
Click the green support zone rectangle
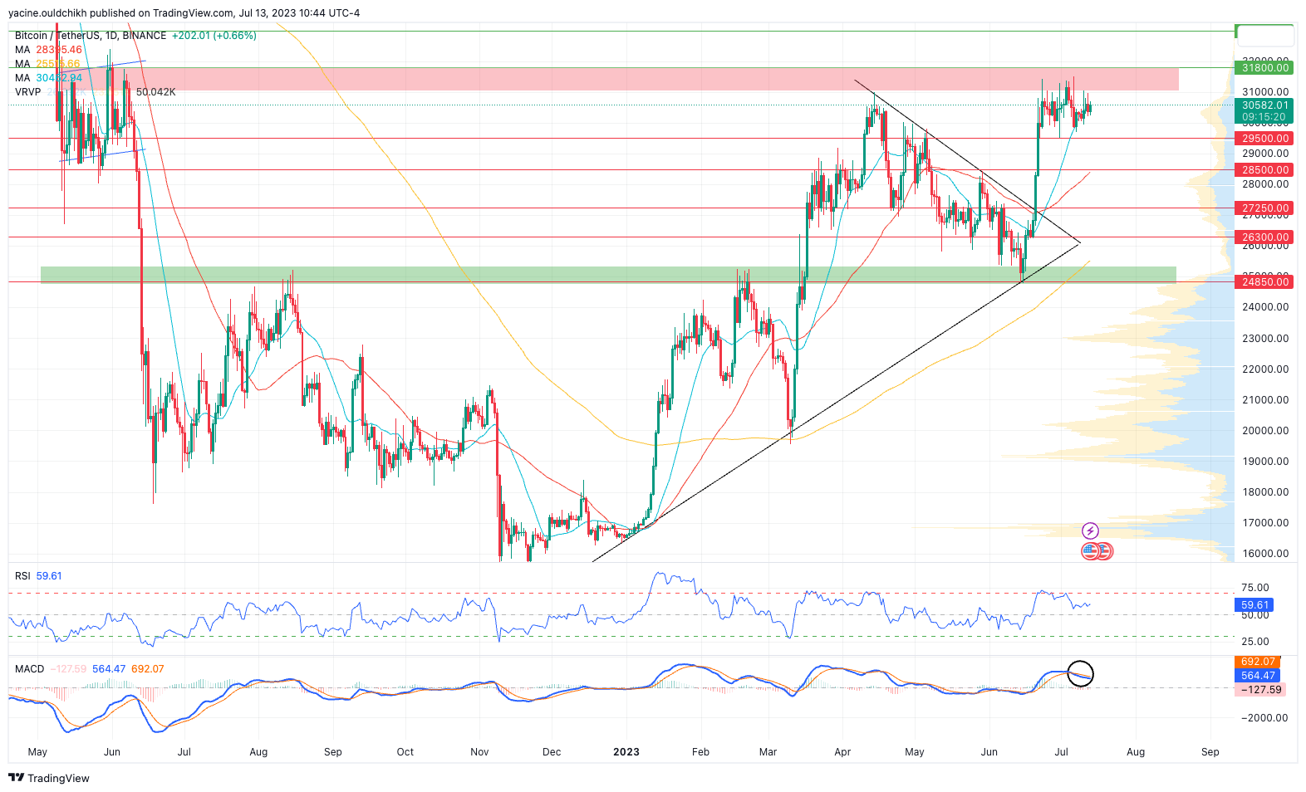[x=608, y=275]
